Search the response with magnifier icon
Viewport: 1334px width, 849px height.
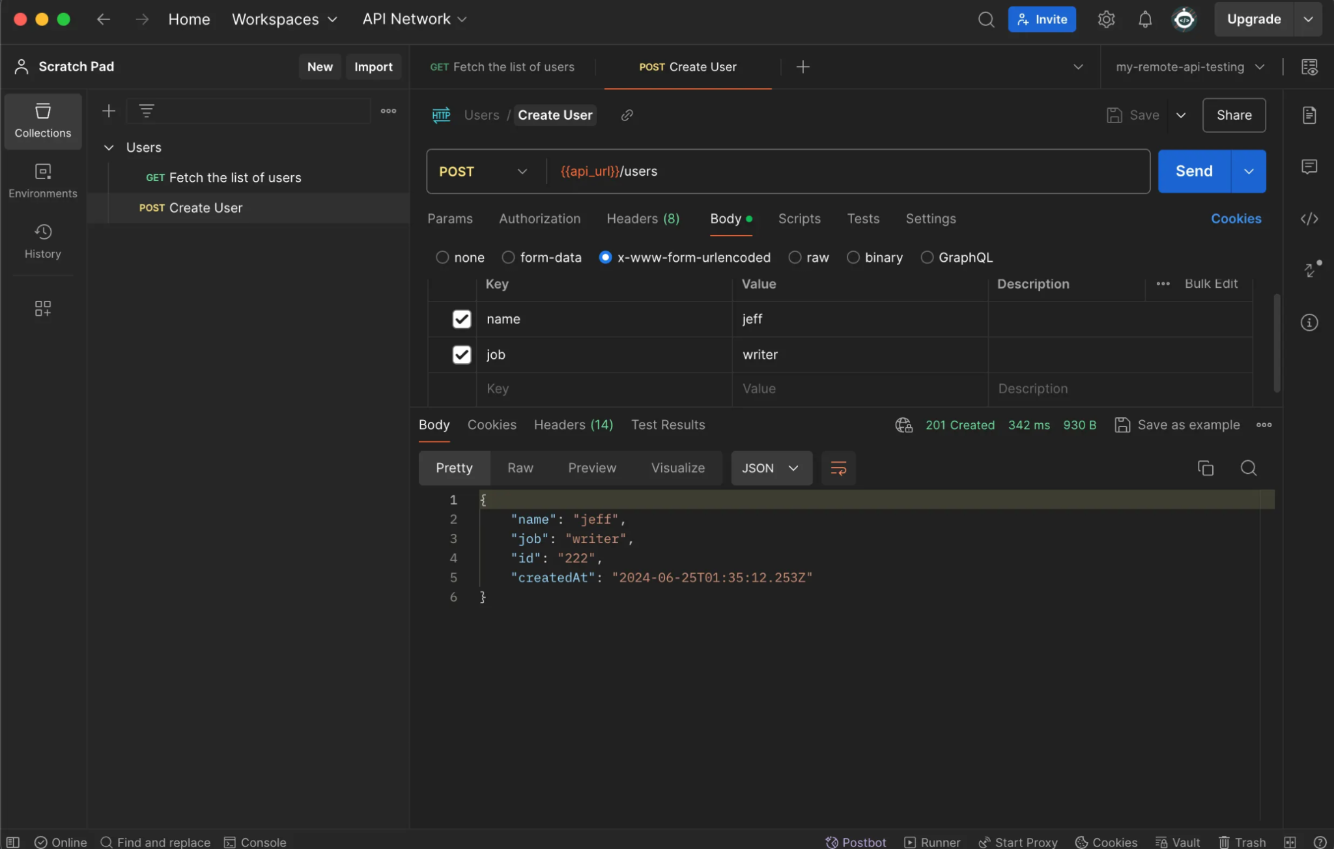click(x=1248, y=468)
